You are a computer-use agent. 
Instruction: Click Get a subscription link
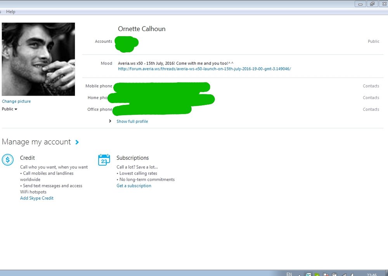[x=134, y=186]
